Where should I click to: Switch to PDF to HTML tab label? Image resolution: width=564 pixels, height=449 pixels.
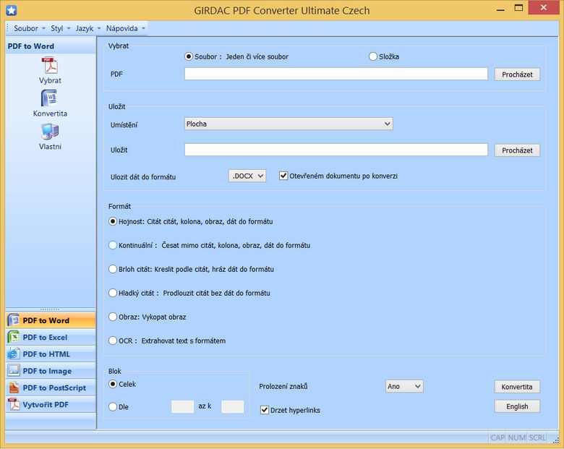46,354
